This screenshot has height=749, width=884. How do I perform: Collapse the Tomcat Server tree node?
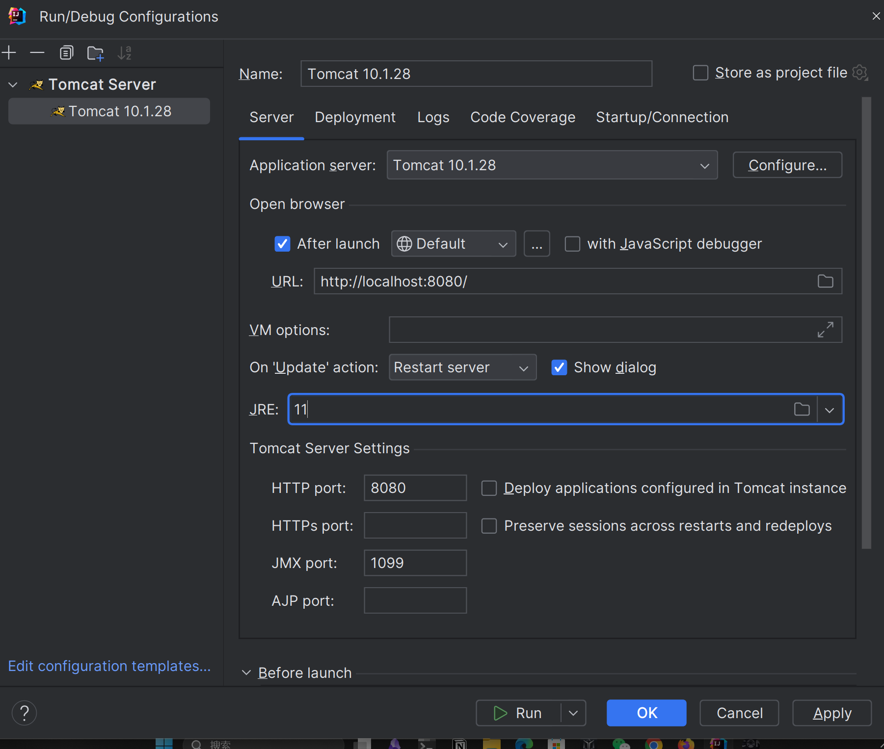click(x=13, y=85)
